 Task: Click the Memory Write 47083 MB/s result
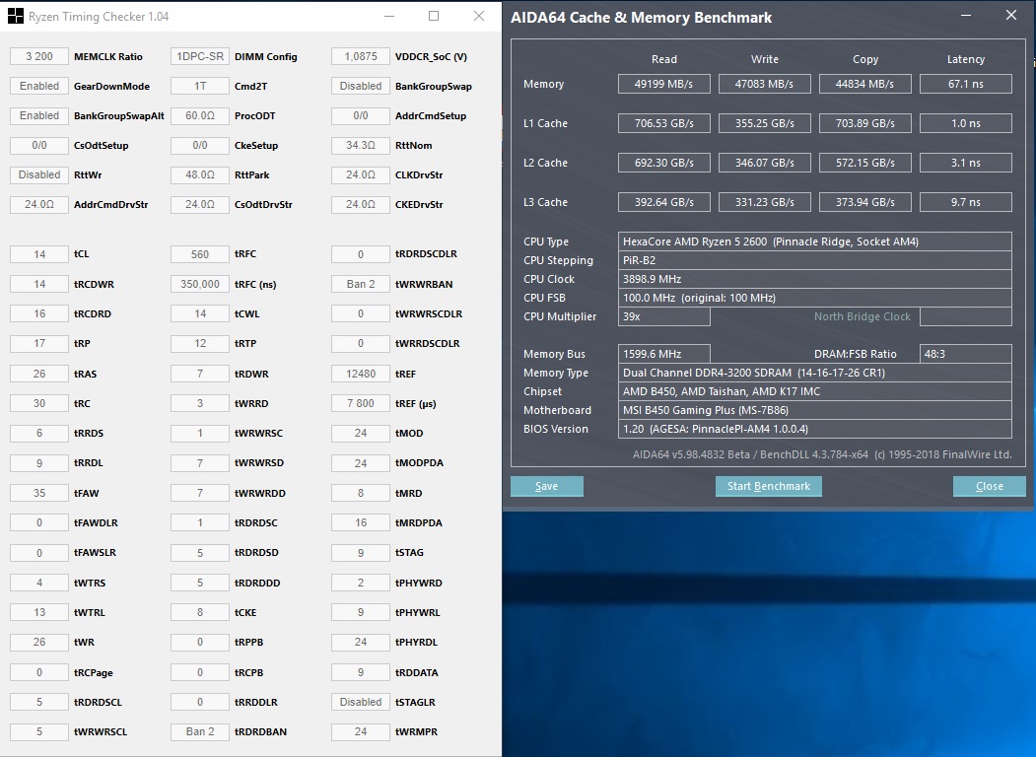pos(765,84)
